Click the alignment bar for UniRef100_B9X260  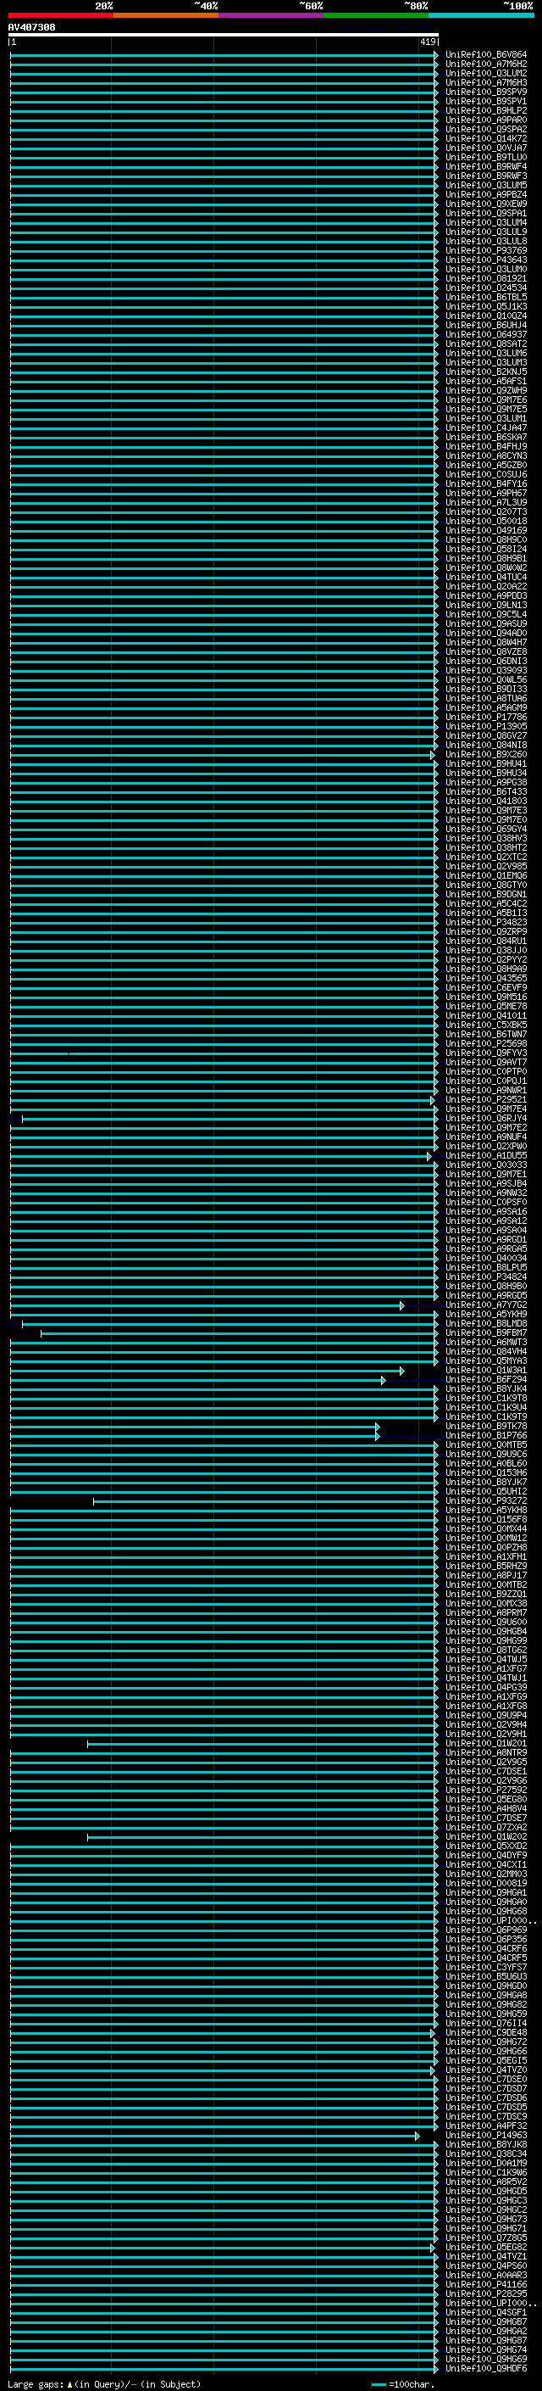[223, 755]
